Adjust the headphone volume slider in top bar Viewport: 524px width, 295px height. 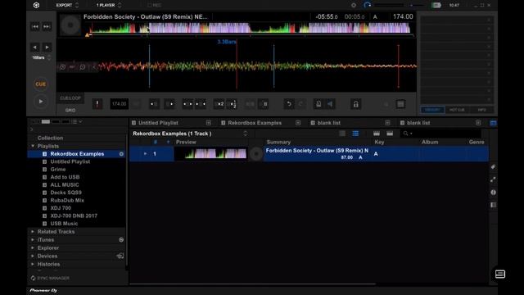click(x=390, y=5)
